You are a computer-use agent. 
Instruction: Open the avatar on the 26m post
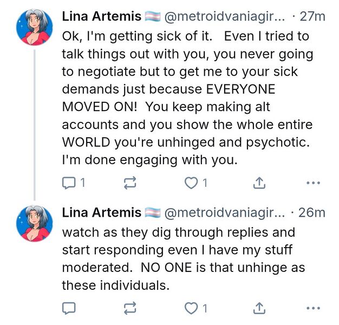pyautogui.click(x=35, y=223)
